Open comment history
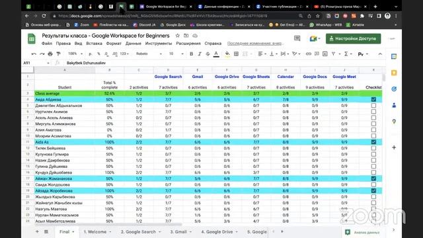Screen dimensions: 423x238 coord(297,38)
